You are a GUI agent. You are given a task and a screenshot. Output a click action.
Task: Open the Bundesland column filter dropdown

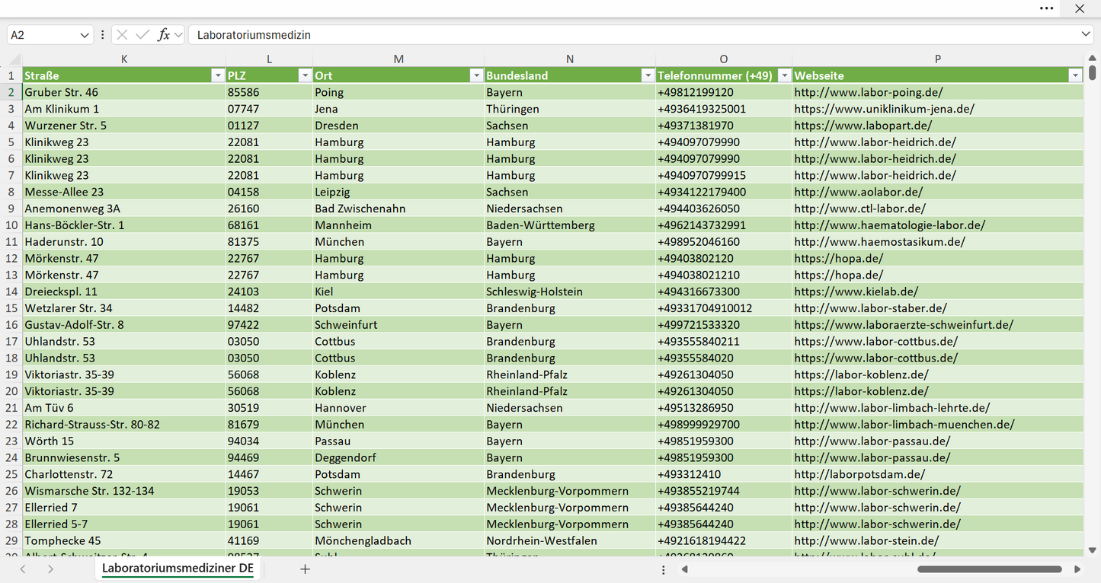[x=648, y=75]
